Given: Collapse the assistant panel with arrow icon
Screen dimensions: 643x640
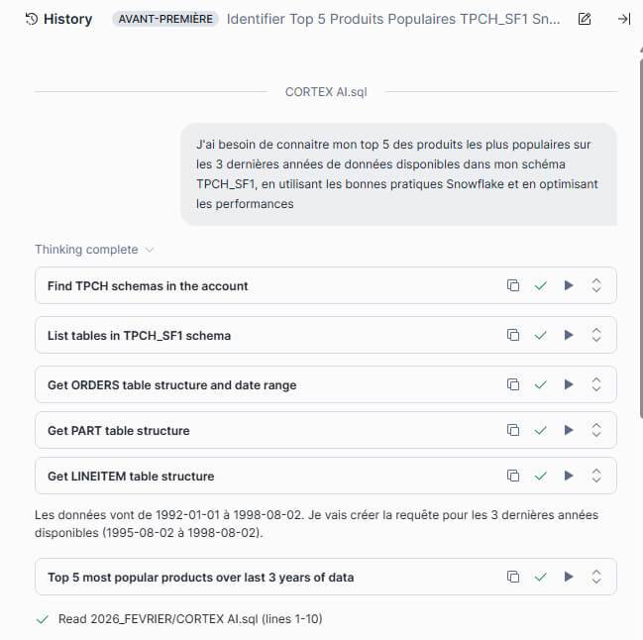Looking at the screenshot, I should click(x=623, y=19).
